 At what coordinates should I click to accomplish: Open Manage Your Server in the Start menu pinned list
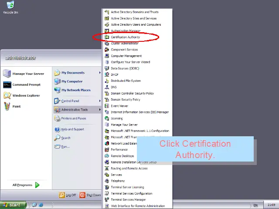tap(26, 74)
